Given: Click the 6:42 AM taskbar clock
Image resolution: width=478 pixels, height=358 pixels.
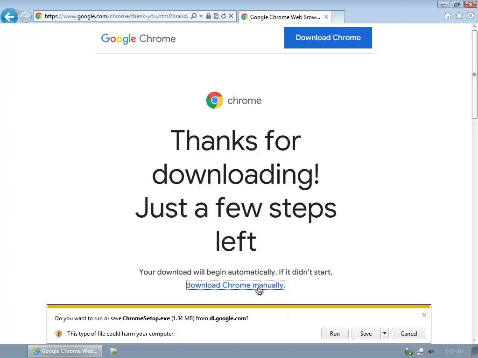Looking at the screenshot, I should [455, 351].
